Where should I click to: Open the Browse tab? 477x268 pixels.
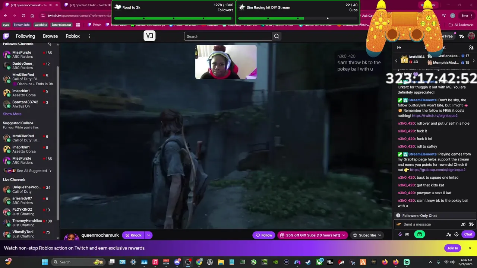click(x=50, y=36)
